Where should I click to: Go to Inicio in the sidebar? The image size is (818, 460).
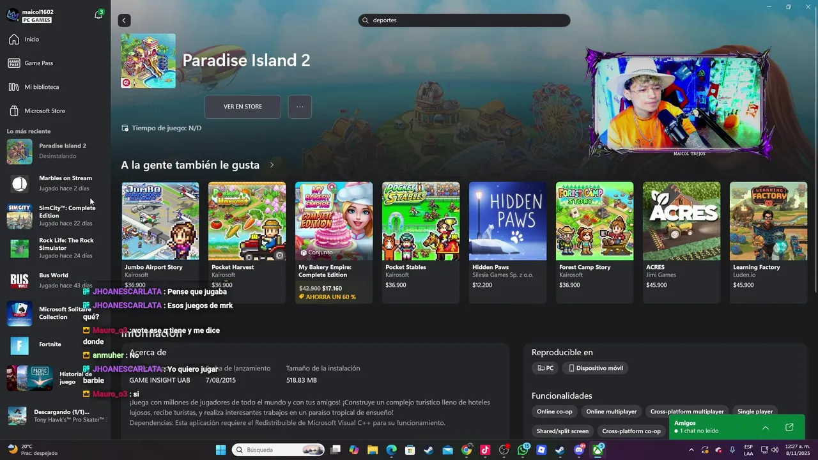click(55, 40)
